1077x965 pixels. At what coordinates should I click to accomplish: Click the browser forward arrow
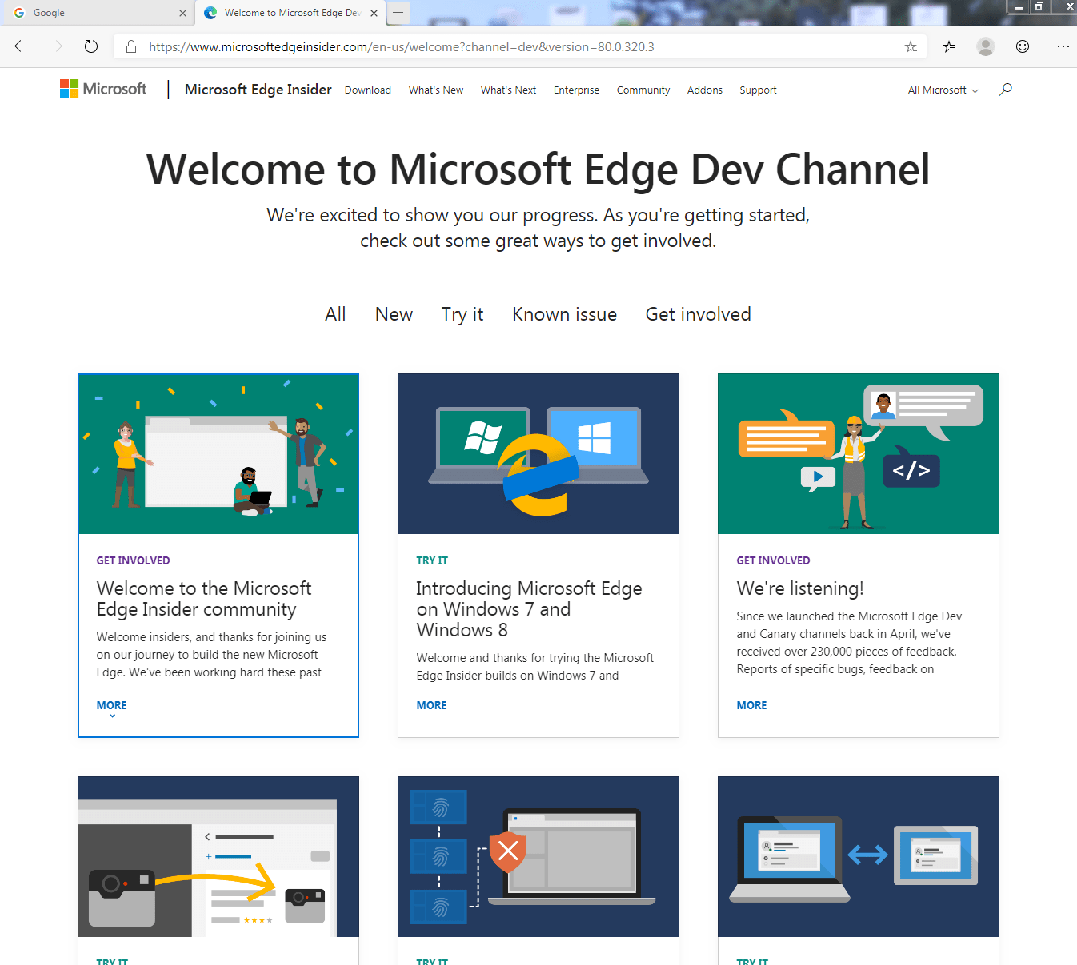(x=56, y=46)
